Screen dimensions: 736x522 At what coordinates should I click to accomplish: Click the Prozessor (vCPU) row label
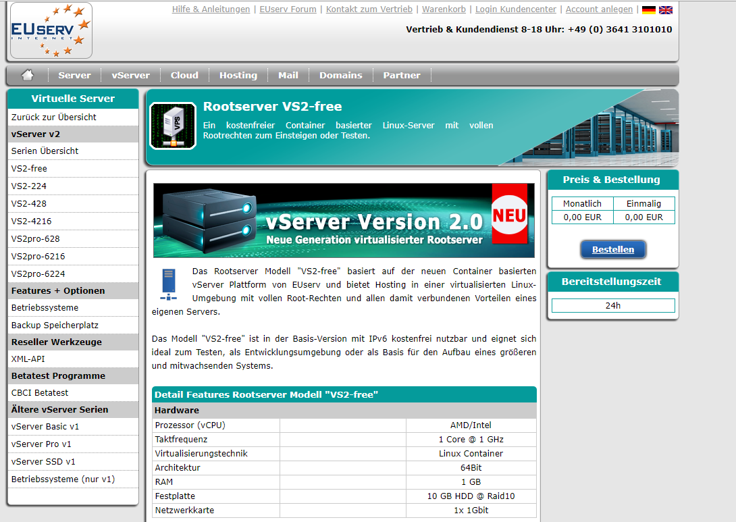(x=190, y=425)
